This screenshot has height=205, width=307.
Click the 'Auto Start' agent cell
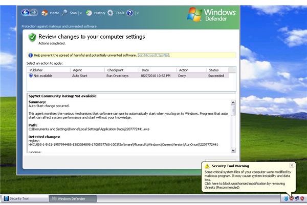(80, 75)
